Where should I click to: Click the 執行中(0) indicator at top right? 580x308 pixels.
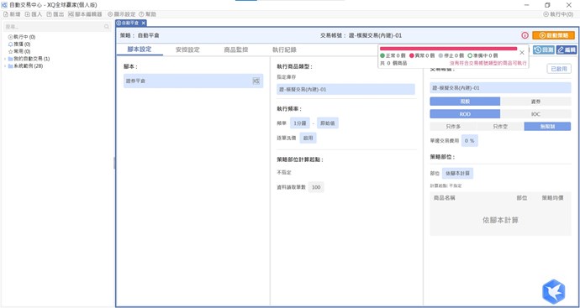coord(558,14)
